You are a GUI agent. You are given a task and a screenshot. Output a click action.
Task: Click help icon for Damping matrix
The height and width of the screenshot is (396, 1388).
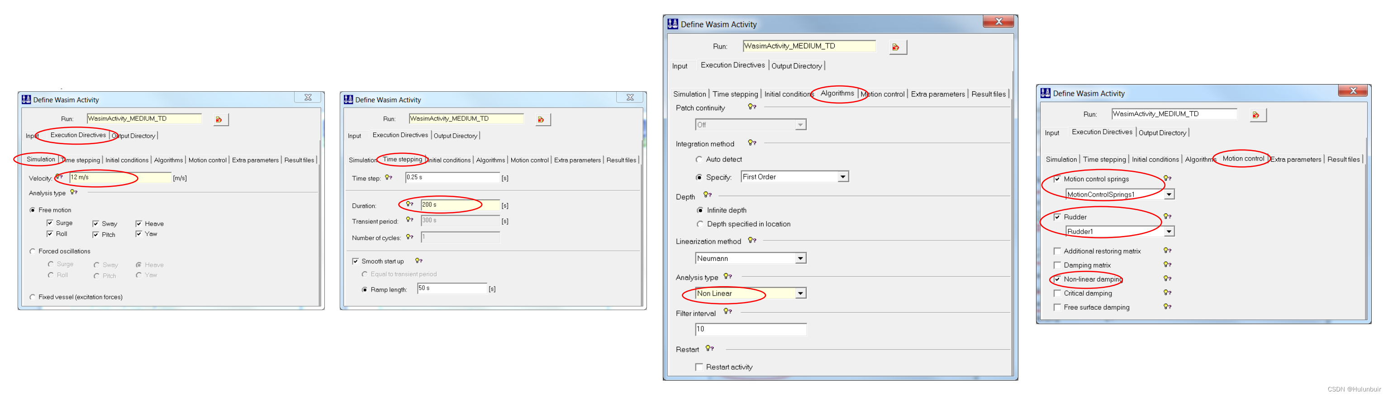point(1167,265)
